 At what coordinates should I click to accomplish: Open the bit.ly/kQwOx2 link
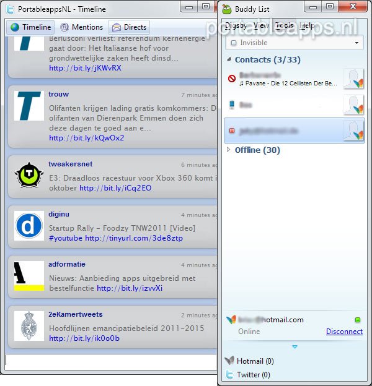point(86,138)
